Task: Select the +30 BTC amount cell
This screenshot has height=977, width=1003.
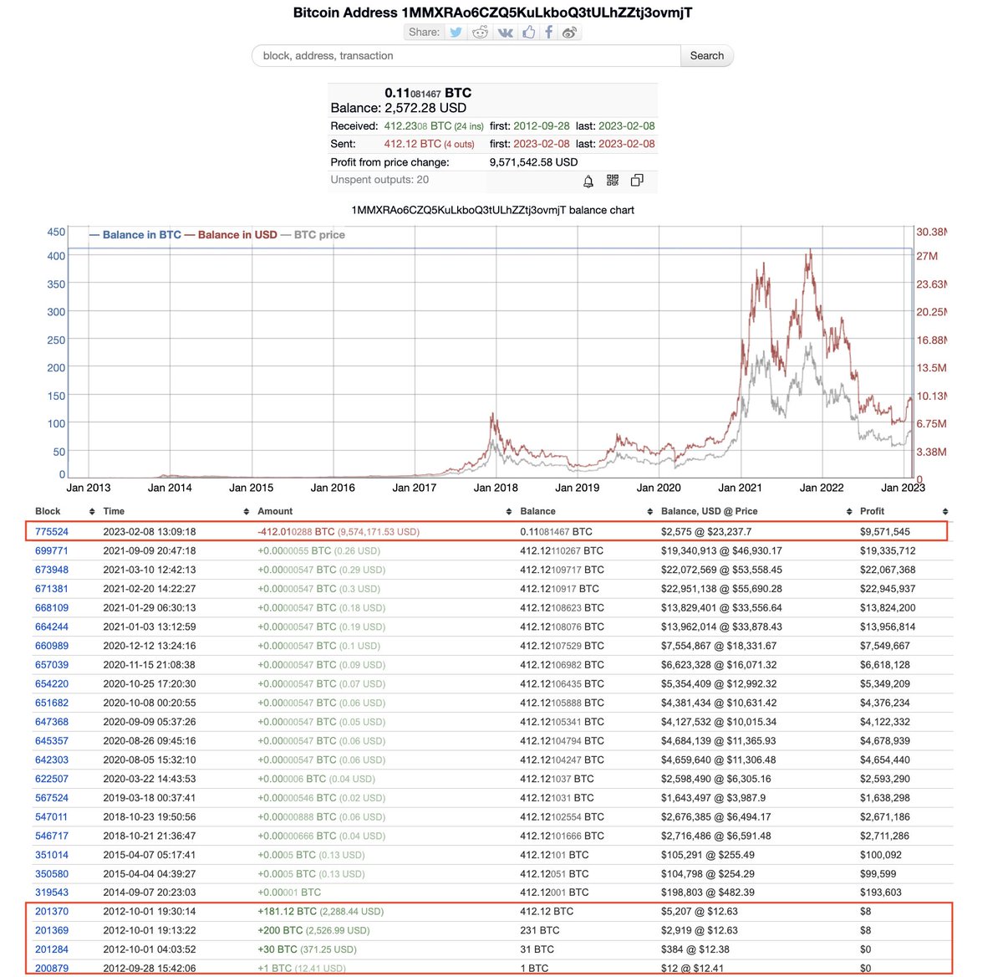Action: coord(307,950)
